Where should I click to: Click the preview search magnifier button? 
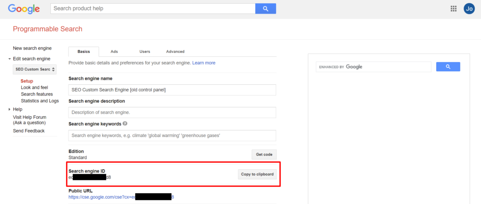[448, 67]
